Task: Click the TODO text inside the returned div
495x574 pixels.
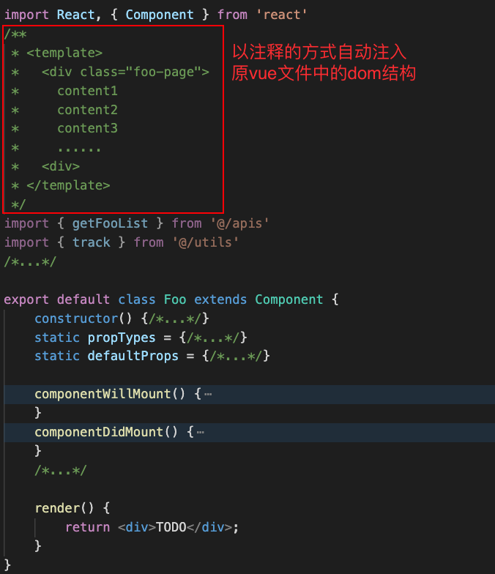Action: pyautogui.click(x=171, y=527)
